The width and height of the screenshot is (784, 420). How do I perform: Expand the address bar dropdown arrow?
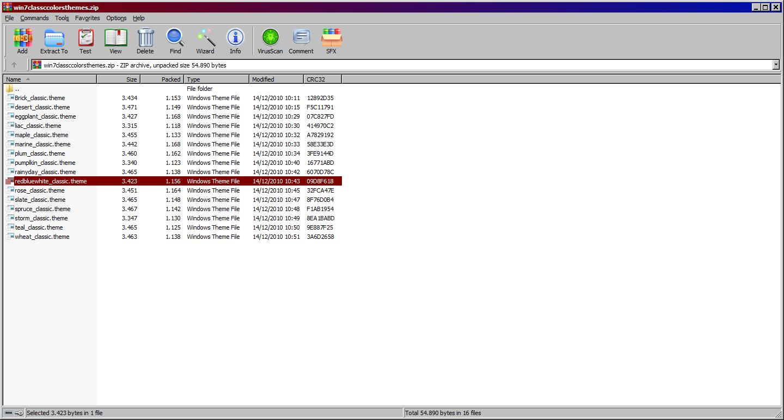[x=776, y=65]
